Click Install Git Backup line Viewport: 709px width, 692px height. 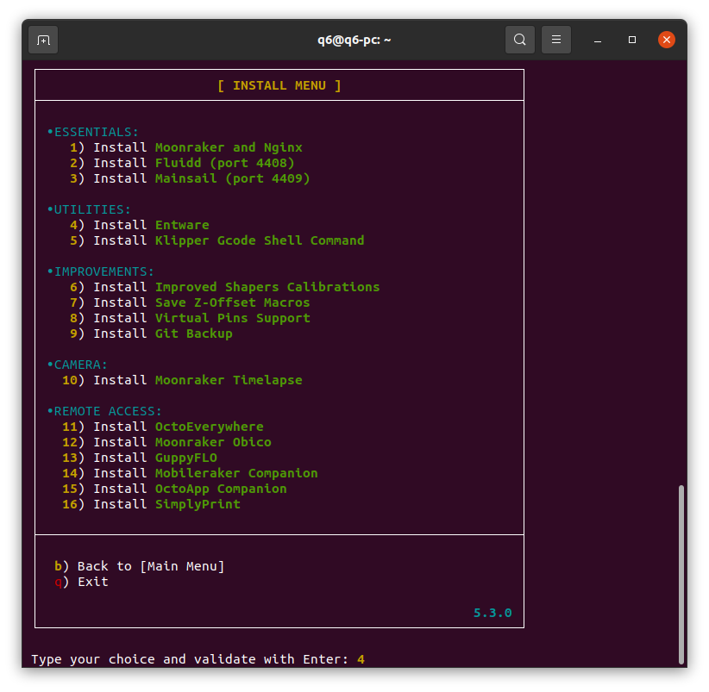point(151,334)
